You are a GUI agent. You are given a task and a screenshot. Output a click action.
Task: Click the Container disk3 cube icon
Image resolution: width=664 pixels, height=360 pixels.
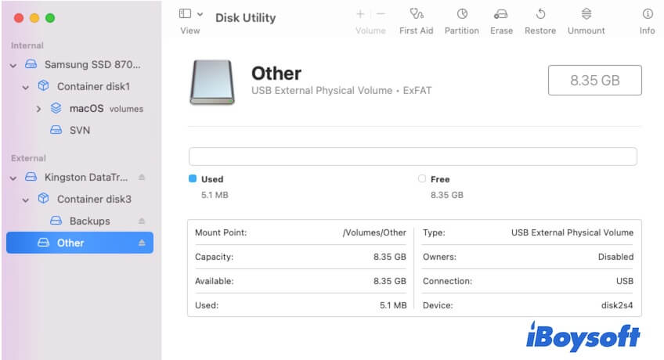43,199
